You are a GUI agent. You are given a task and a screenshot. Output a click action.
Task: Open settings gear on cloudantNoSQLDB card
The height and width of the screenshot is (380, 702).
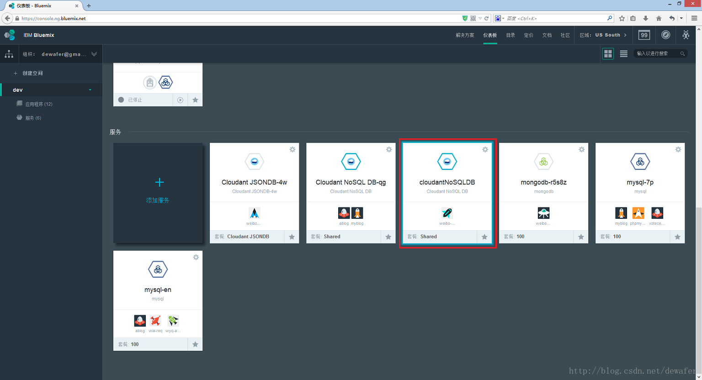point(485,149)
